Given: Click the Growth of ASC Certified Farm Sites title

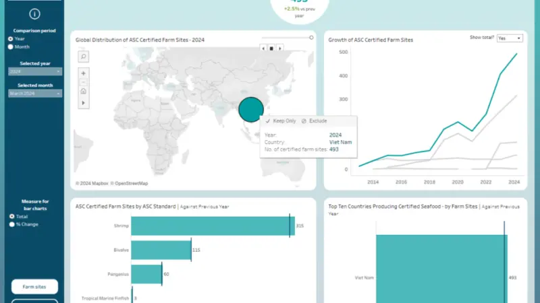Looking at the screenshot, I should (371, 40).
